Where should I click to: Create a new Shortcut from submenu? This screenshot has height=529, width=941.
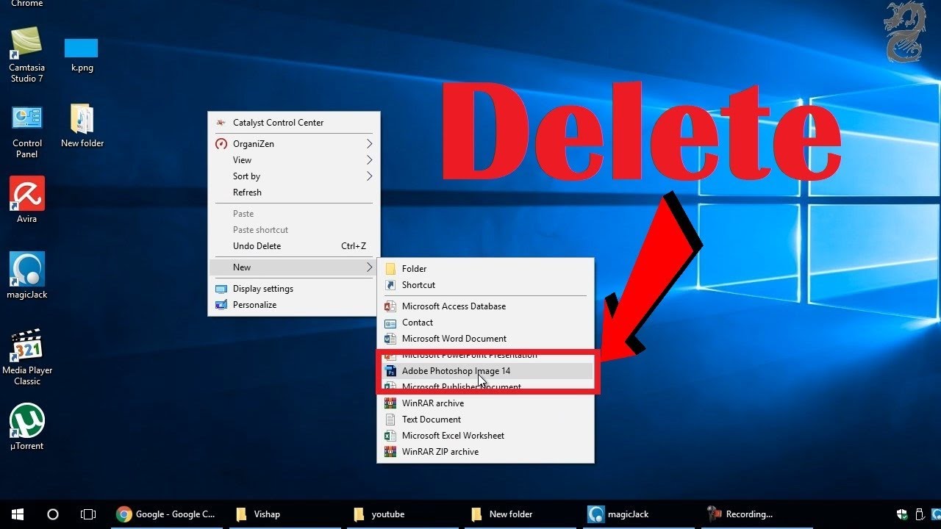click(485, 285)
